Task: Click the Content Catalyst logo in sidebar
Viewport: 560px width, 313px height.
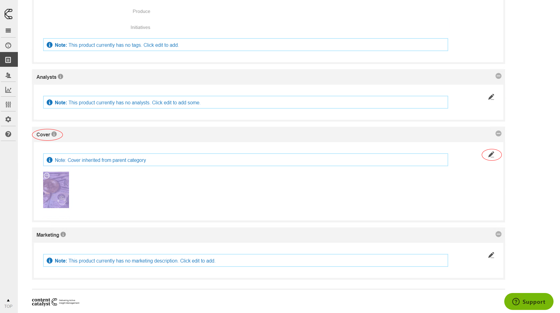Action: point(8,14)
